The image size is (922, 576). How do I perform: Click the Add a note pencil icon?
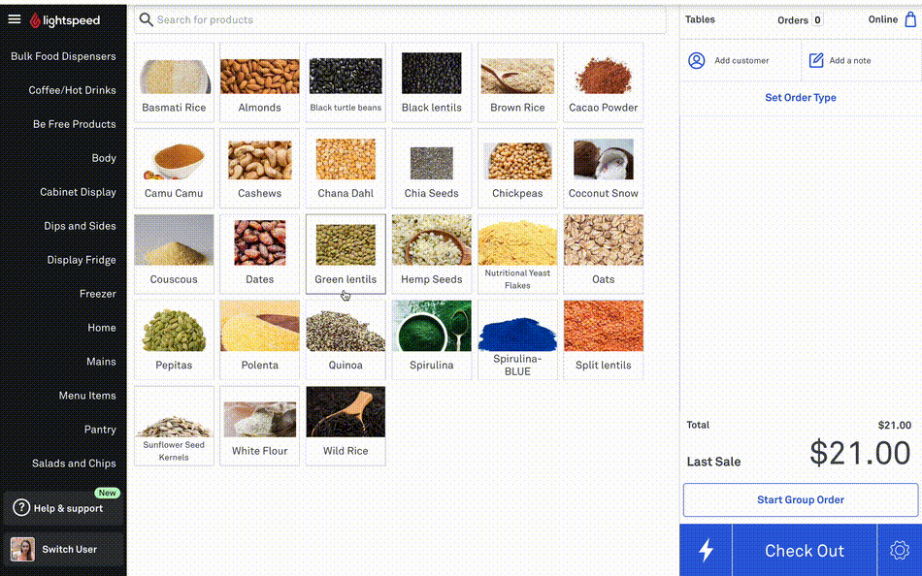click(816, 60)
